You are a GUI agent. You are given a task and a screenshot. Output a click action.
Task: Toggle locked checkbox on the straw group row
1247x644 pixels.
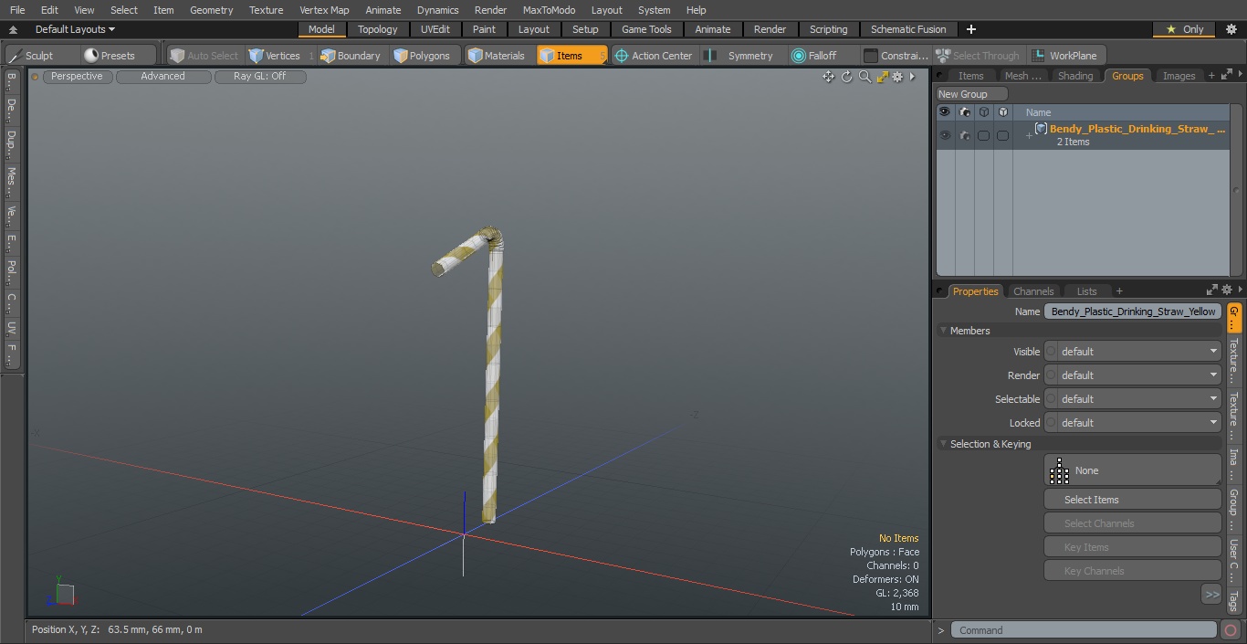[x=1003, y=135]
